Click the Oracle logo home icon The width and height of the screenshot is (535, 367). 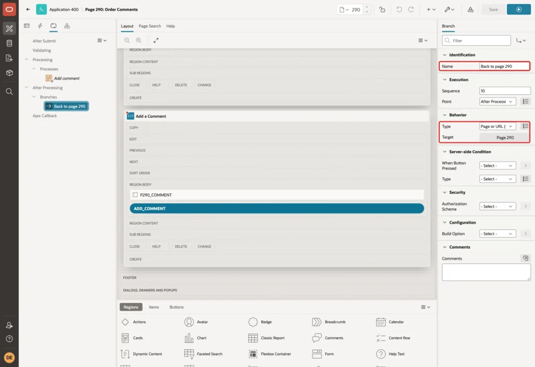9,9
